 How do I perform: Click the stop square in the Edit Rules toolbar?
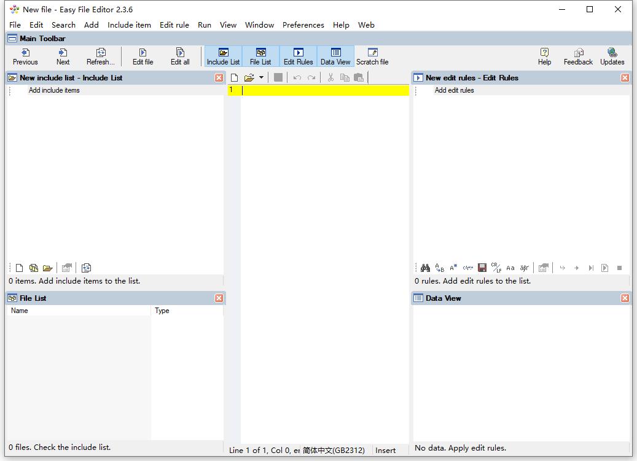coord(620,268)
